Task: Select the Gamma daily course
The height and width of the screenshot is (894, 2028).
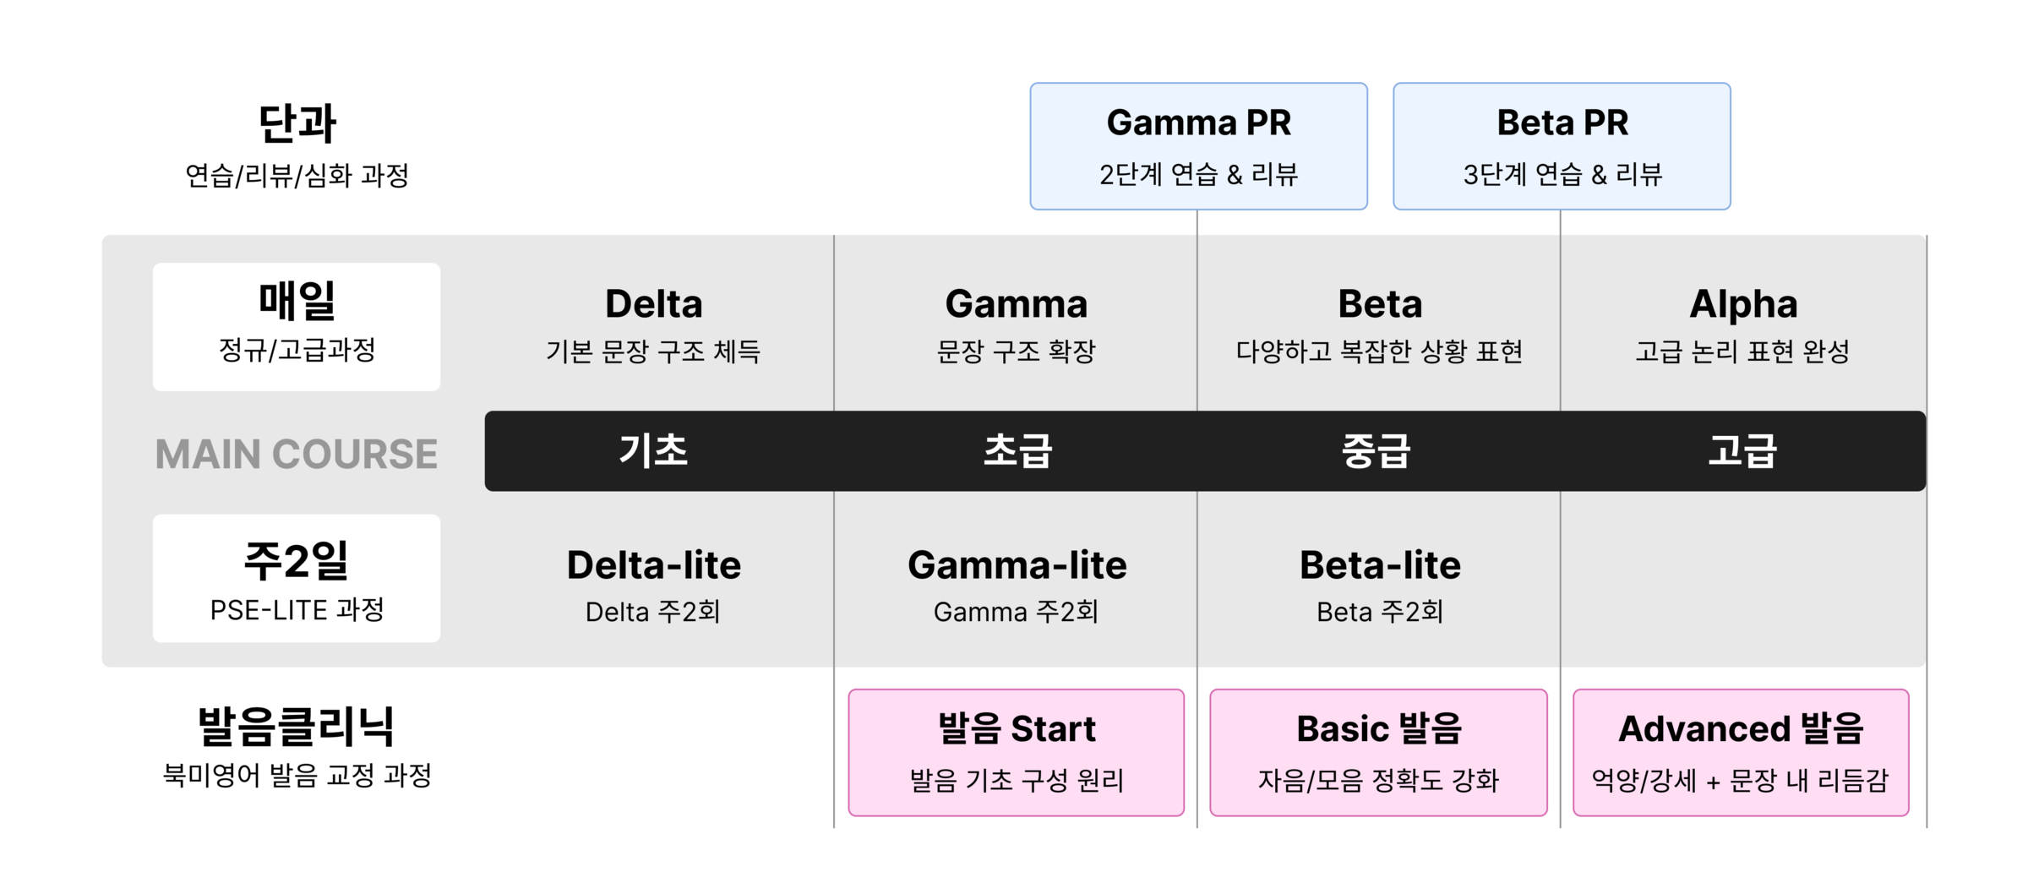Action: [1016, 324]
